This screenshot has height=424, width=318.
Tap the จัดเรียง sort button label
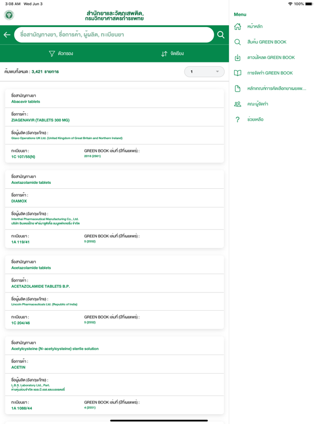177,54
